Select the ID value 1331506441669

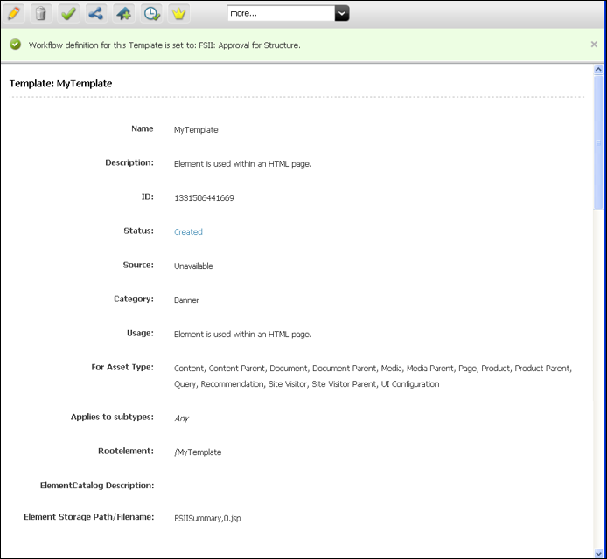(x=204, y=198)
